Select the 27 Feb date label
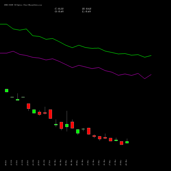The width and height of the screenshot is (171, 171). click(x=50, y=163)
